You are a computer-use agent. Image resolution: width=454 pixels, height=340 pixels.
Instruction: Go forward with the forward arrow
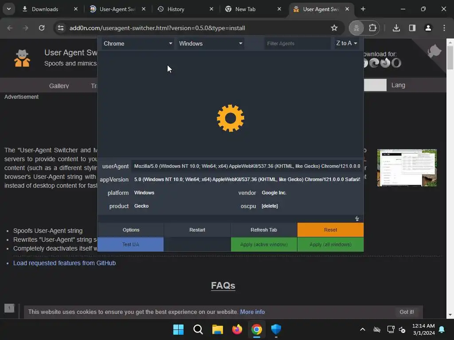26,28
